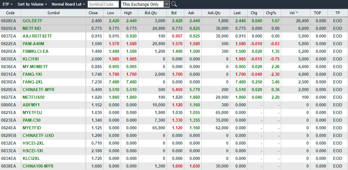
Task: Select the 0822EA stock code cell
Action: pyautogui.click(x=8, y=44)
